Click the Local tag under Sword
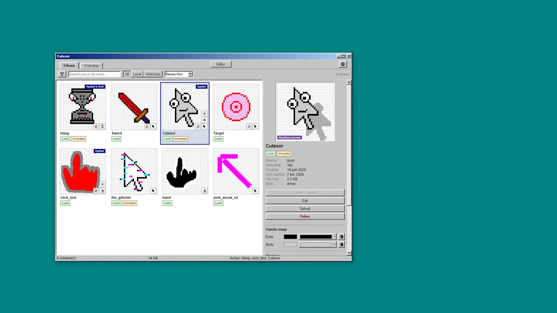The width and height of the screenshot is (557, 313). (116, 139)
